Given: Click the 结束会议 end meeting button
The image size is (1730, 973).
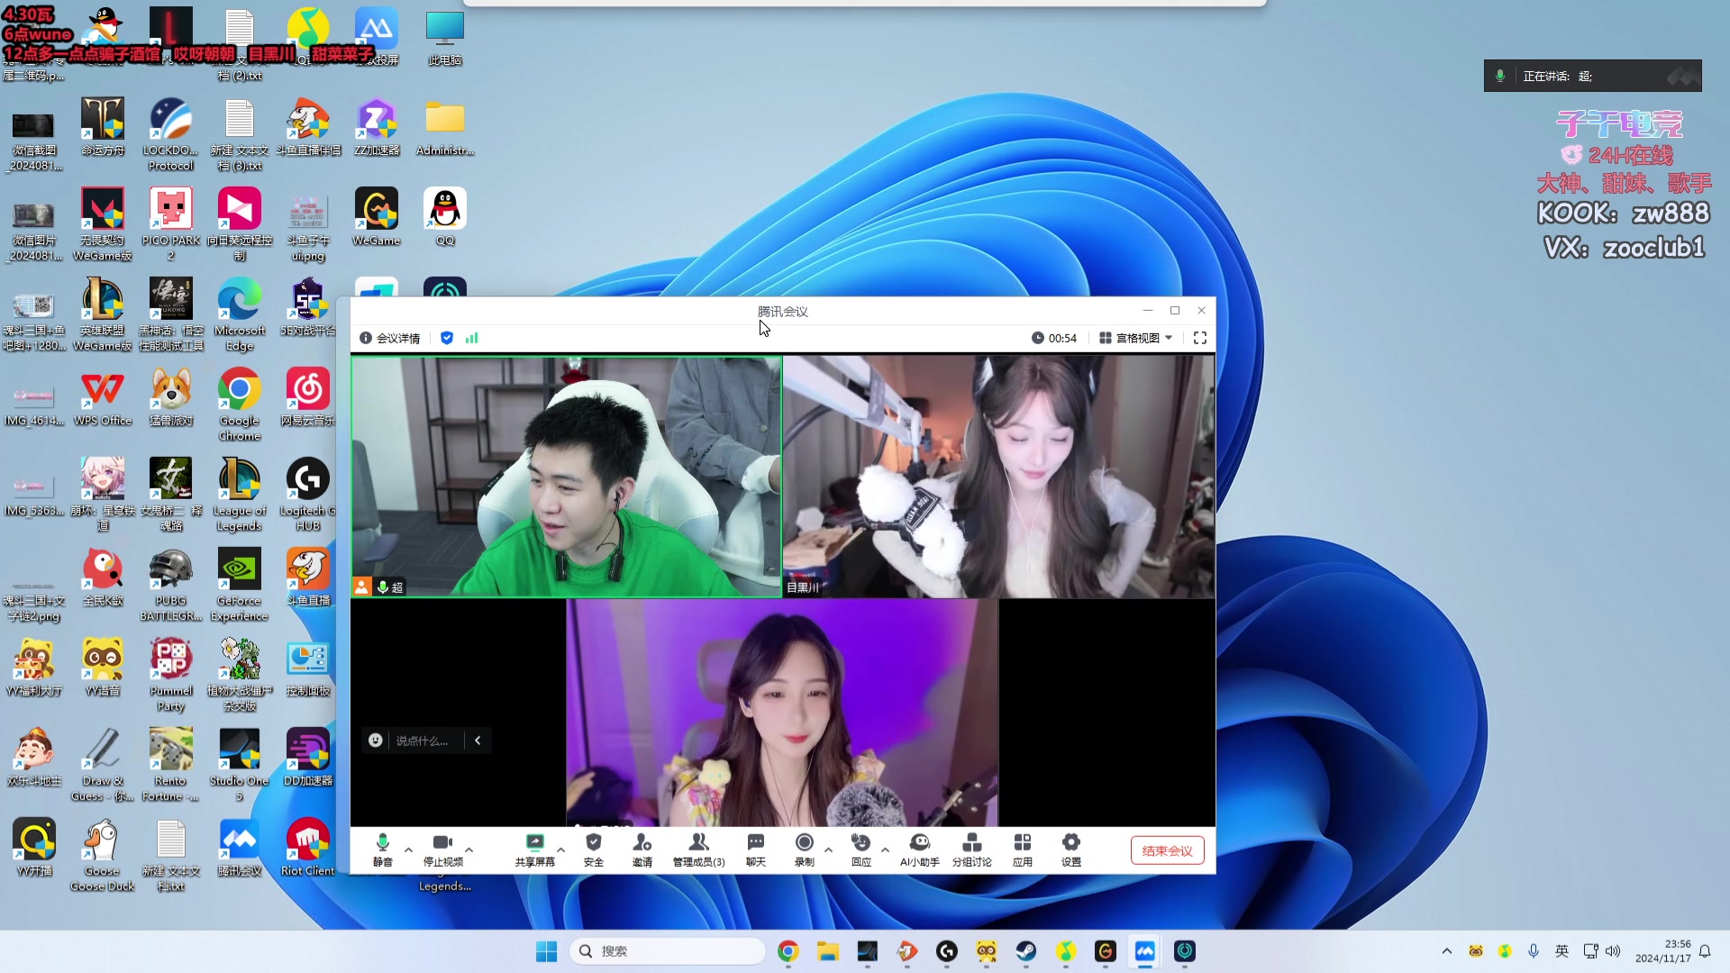Looking at the screenshot, I should point(1167,850).
